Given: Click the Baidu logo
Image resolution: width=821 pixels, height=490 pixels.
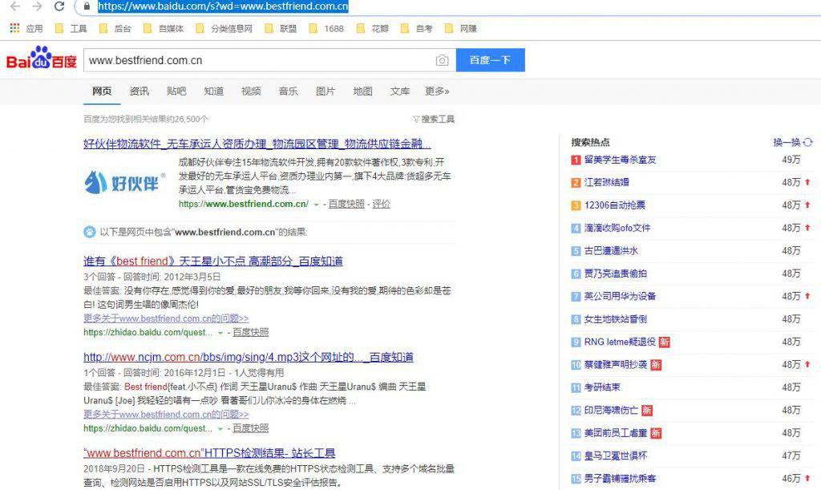Looking at the screenshot, I should click(x=42, y=58).
